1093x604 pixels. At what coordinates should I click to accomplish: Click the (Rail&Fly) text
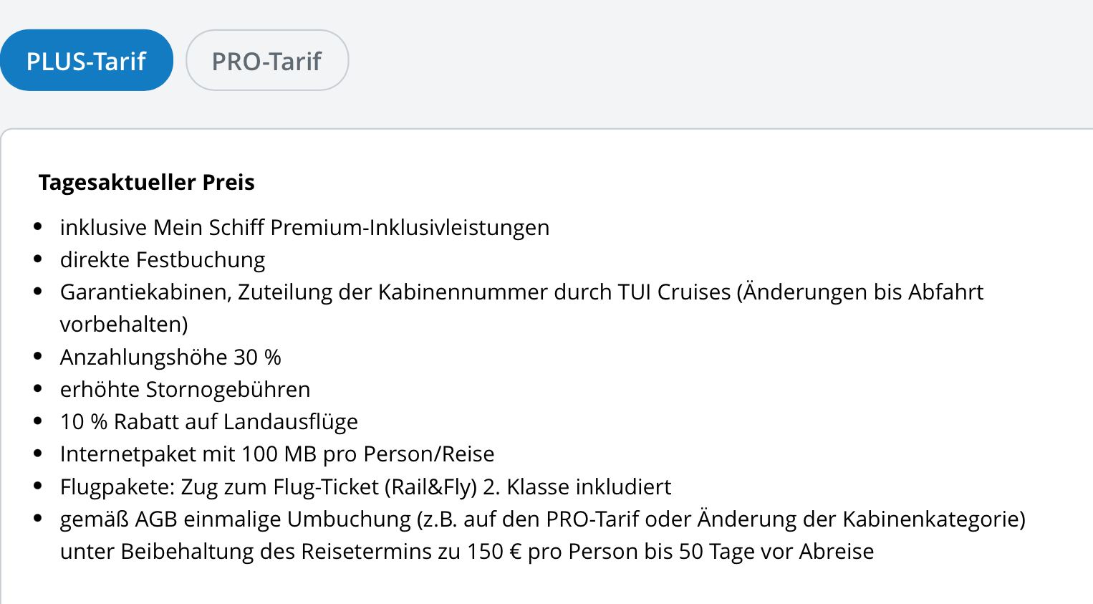[430, 486]
